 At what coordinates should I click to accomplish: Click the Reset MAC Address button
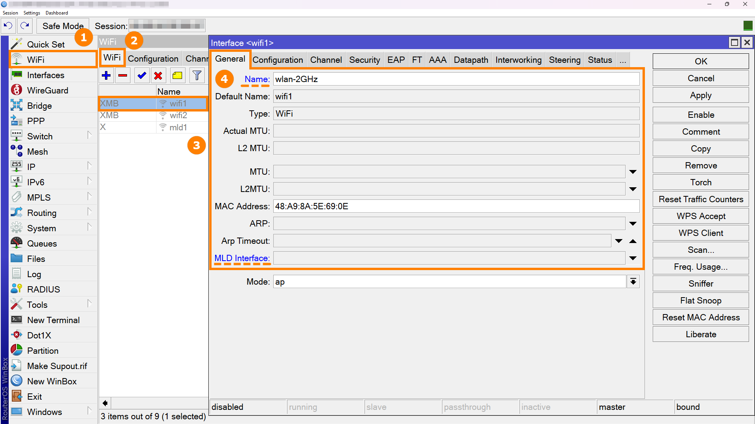point(701,318)
